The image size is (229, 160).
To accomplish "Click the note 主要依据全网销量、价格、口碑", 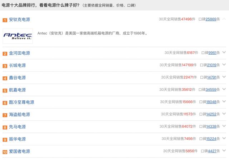I will point(109,5).
